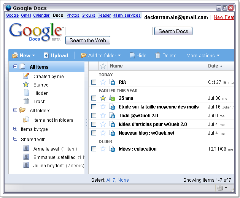Check the 25 ans checkbox
Viewport: 240px width, 198px height.
(x=94, y=98)
